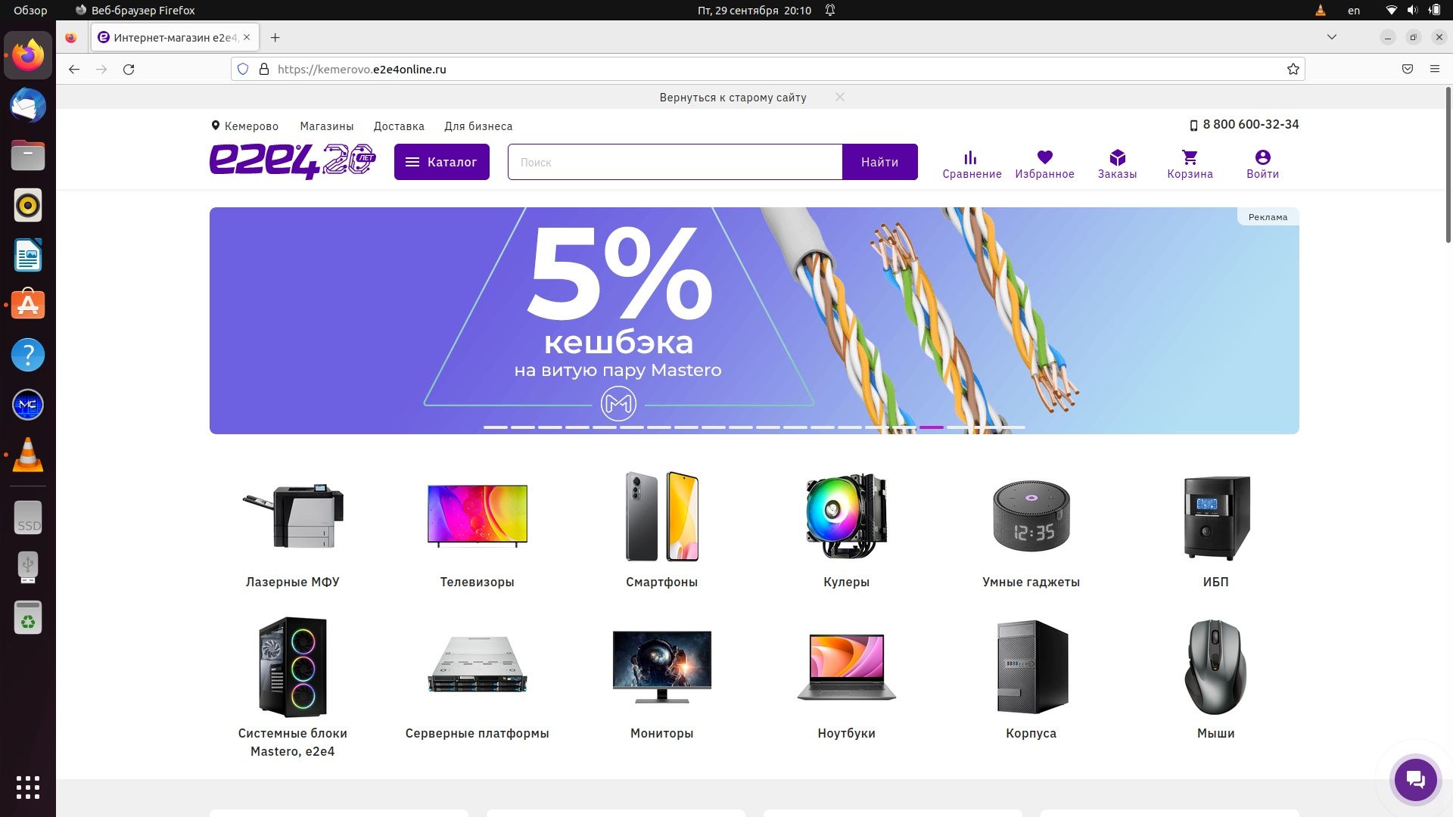Open the Каталог menu button
This screenshot has height=817, width=1453.
[441, 162]
